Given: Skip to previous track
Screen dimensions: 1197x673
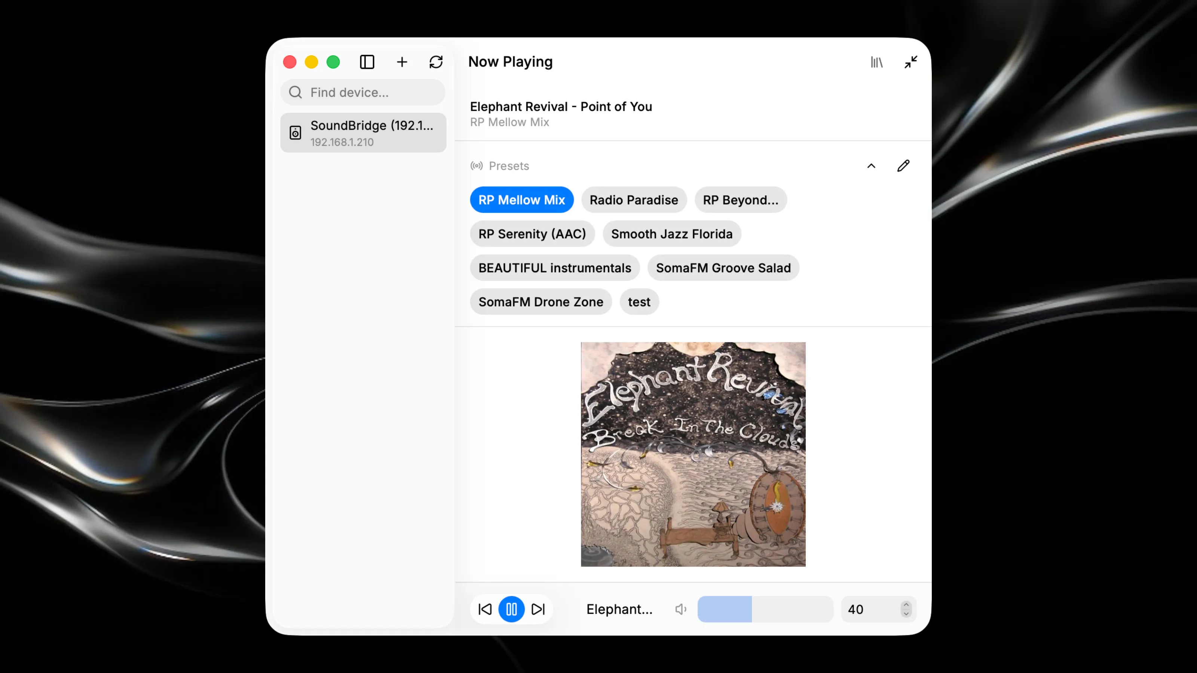Looking at the screenshot, I should [x=485, y=609].
